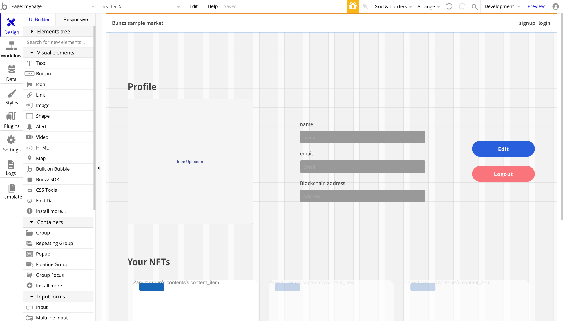The image size is (563, 321).
Task: Open the Plugins section
Action: pyautogui.click(x=11, y=120)
